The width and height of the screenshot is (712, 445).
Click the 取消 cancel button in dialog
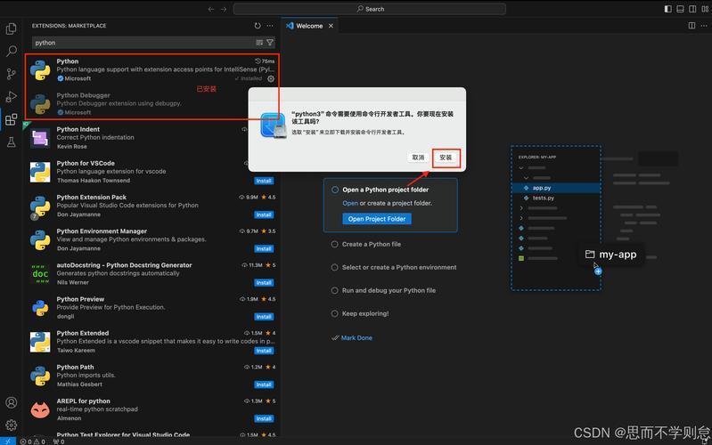coord(418,158)
